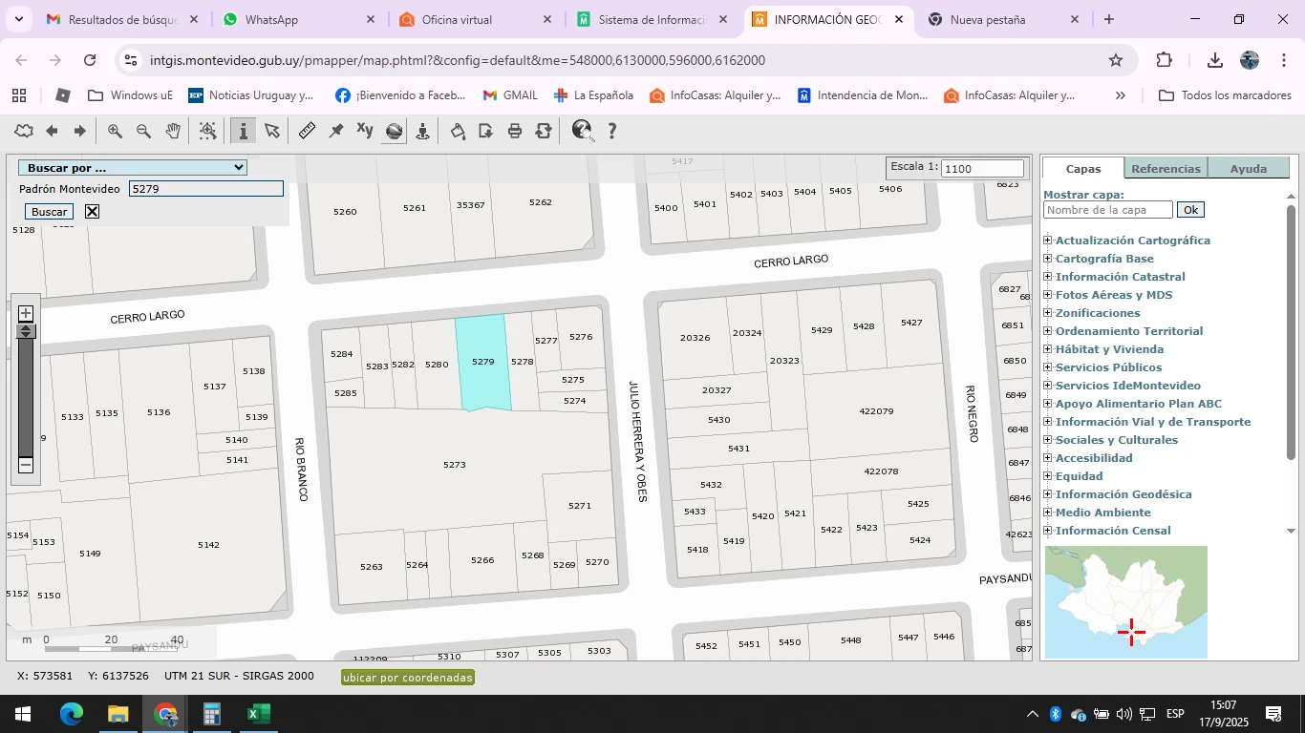The image size is (1305, 733).
Task: Click the add point pin tool
Action: click(336, 131)
